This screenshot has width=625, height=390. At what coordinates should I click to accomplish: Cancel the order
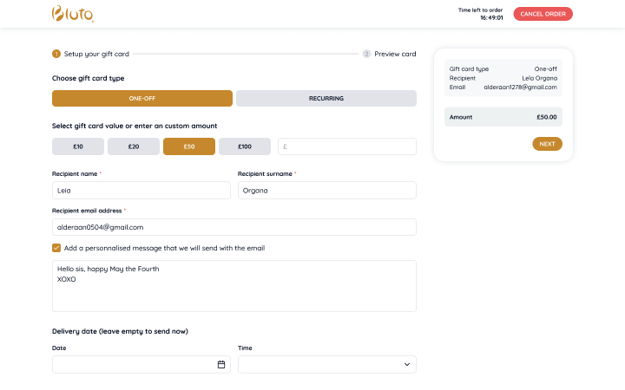pos(543,14)
